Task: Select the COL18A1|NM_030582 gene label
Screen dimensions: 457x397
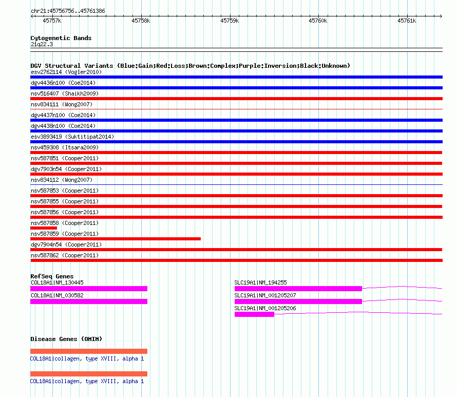Action: tap(57, 295)
